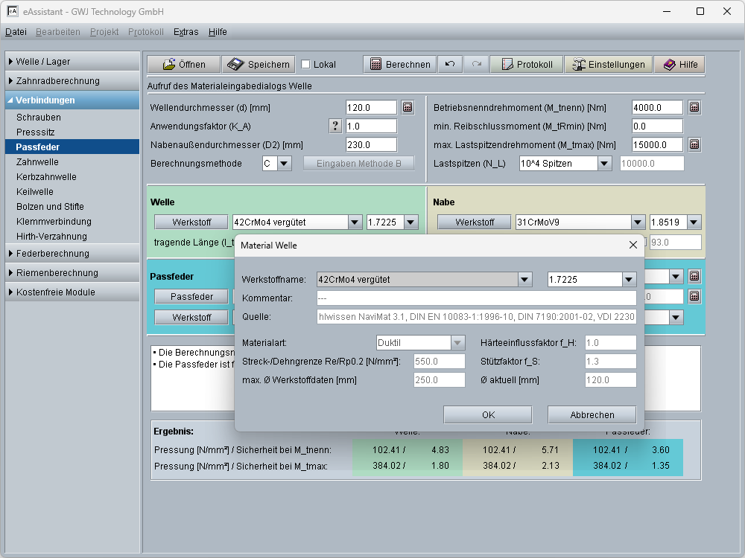Click the Hilfe book button
Viewport: 745px width, 558px height.
(679, 65)
